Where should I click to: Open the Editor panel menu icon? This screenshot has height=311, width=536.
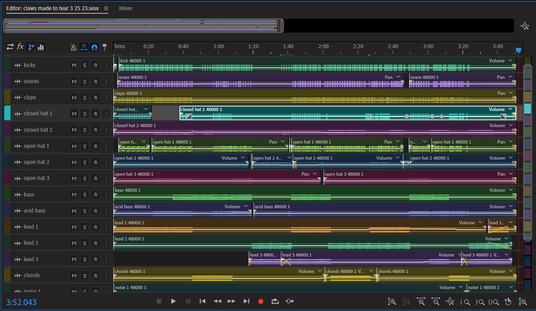pos(106,8)
